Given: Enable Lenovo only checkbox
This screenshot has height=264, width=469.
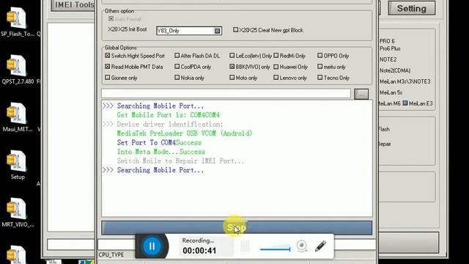Looking at the screenshot, I should click(x=276, y=78).
